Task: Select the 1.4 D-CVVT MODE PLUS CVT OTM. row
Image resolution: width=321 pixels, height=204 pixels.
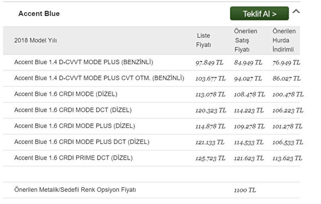Action: coord(99,79)
